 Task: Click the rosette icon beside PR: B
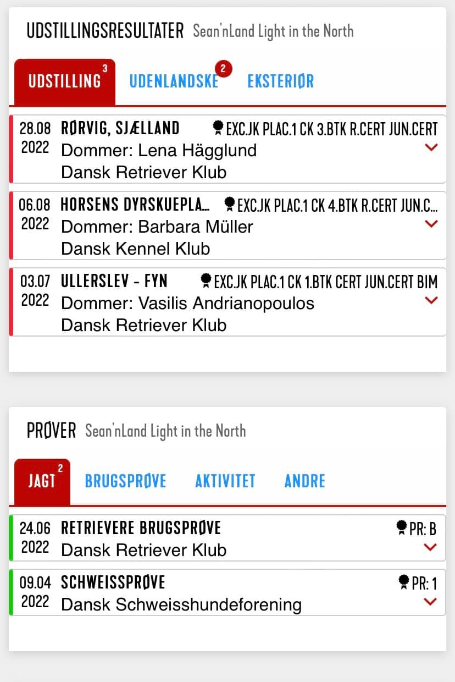tap(402, 528)
